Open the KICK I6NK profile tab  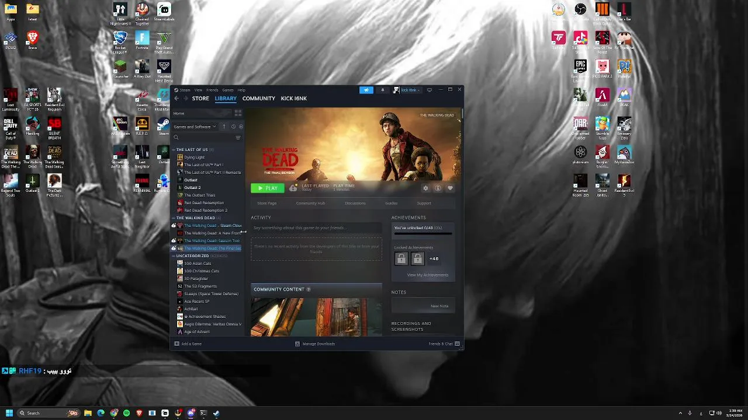point(294,99)
